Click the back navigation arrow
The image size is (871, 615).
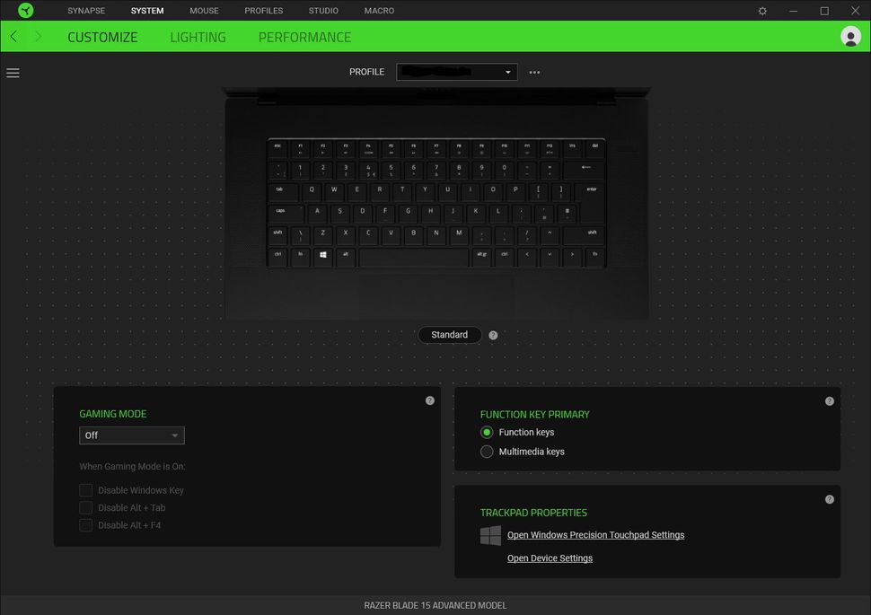click(13, 37)
